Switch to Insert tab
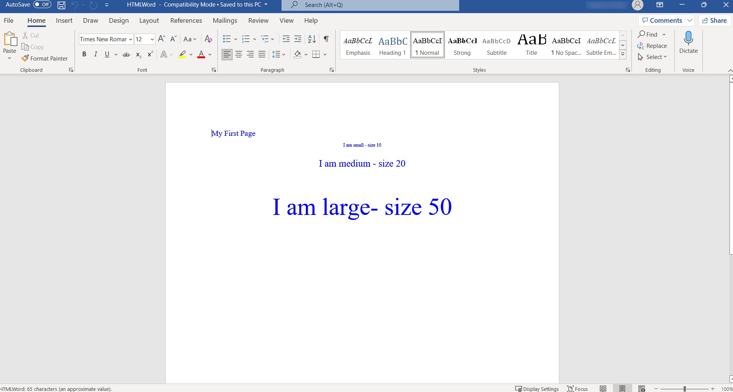Image resolution: width=733 pixels, height=392 pixels. [64, 20]
